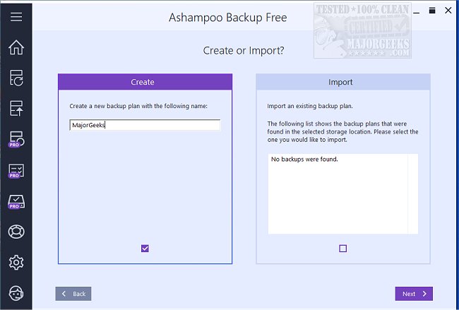Click the Back button
The width and height of the screenshot is (459, 310).
point(73,294)
